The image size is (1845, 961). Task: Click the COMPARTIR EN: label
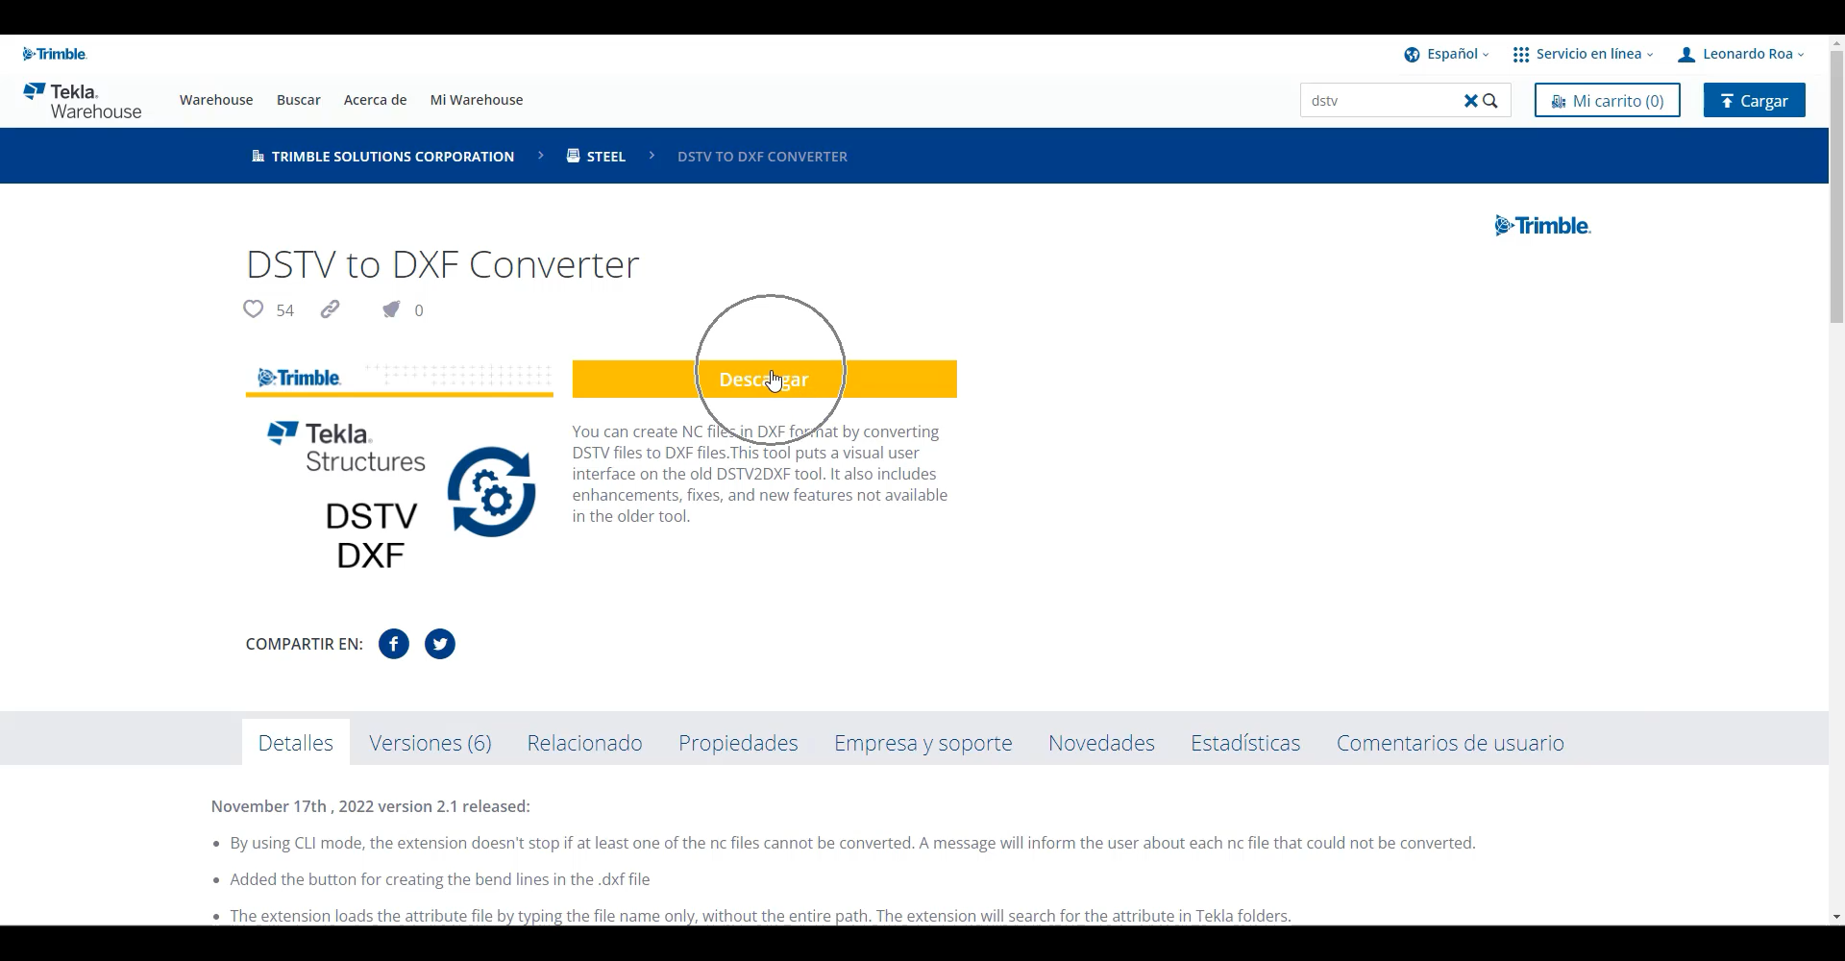click(x=305, y=644)
